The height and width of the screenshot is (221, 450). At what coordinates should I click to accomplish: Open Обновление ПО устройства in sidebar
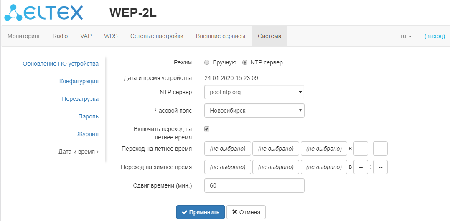click(61, 64)
